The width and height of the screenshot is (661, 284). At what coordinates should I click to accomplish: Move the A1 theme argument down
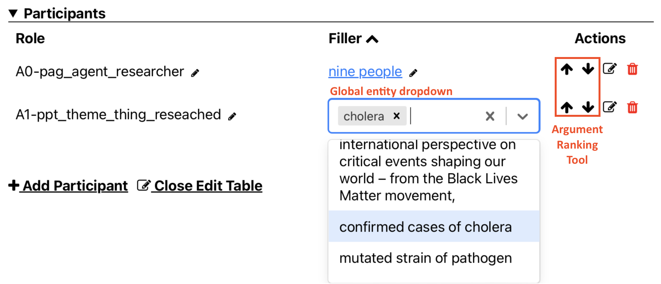[x=588, y=107]
